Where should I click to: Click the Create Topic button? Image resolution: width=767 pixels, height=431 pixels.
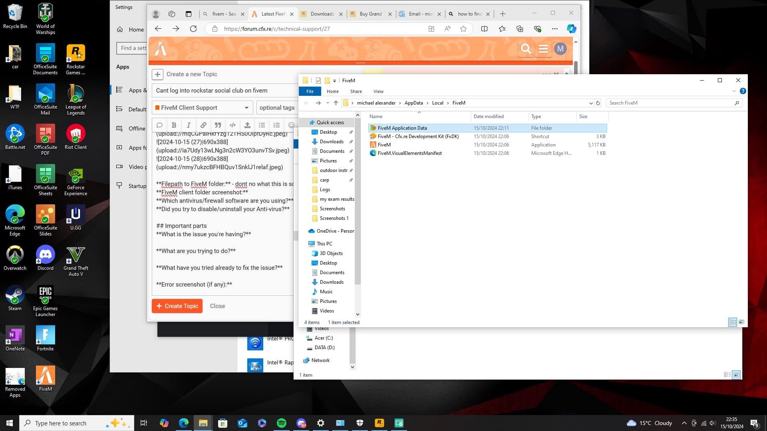pyautogui.click(x=177, y=306)
